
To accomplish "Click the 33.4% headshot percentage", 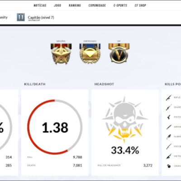I will click(125, 150).
